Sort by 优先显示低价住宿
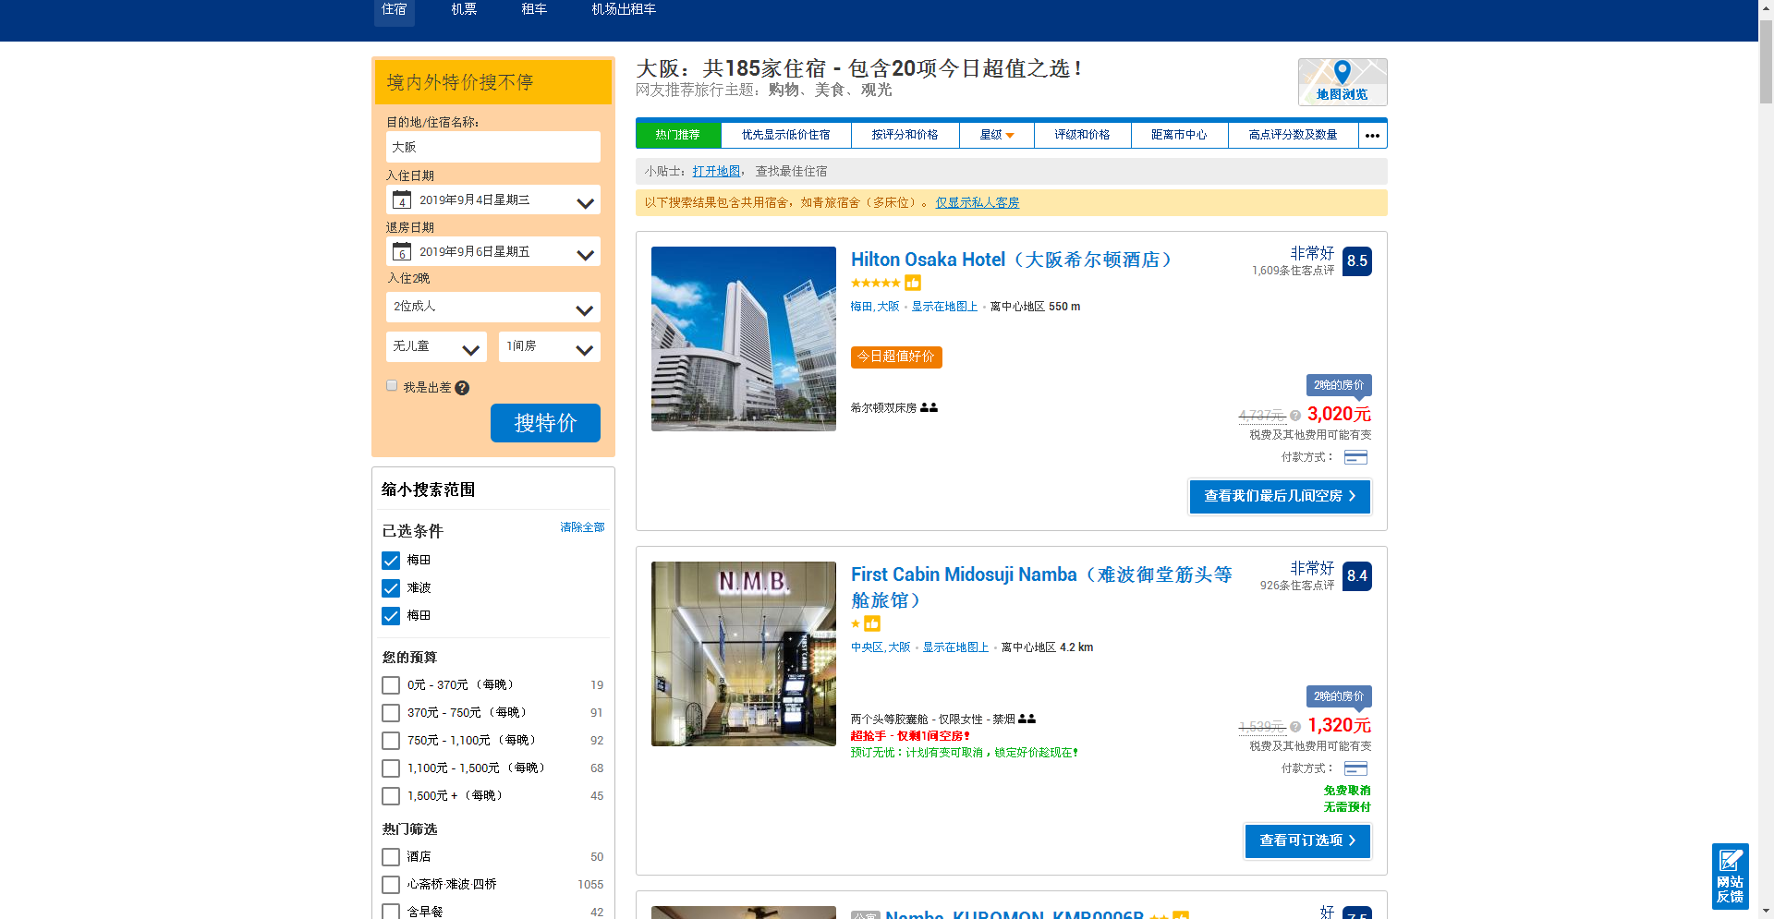This screenshot has height=919, width=1774. pyautogui.click(x=786, y=135)
